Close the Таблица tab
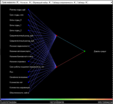The width and height of the screenshot is (113, 104). tap(86, 2)
